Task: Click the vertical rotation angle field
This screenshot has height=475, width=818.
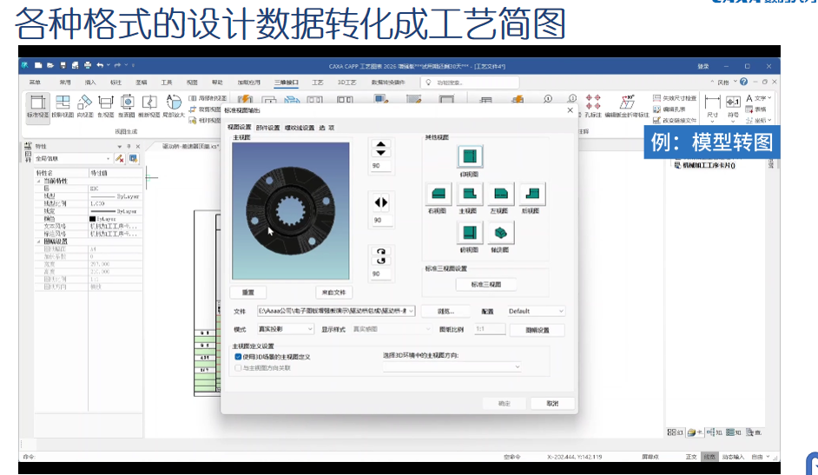Action: tap(381, 166)
